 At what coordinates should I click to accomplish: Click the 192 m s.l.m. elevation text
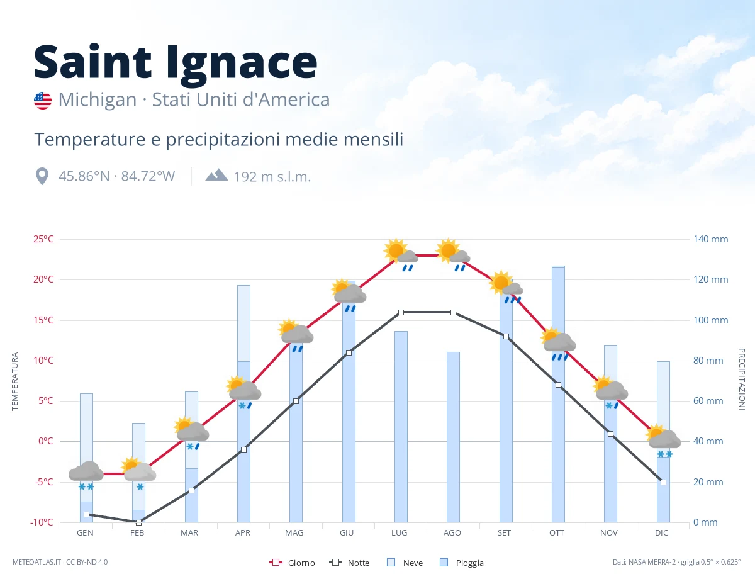272,176
